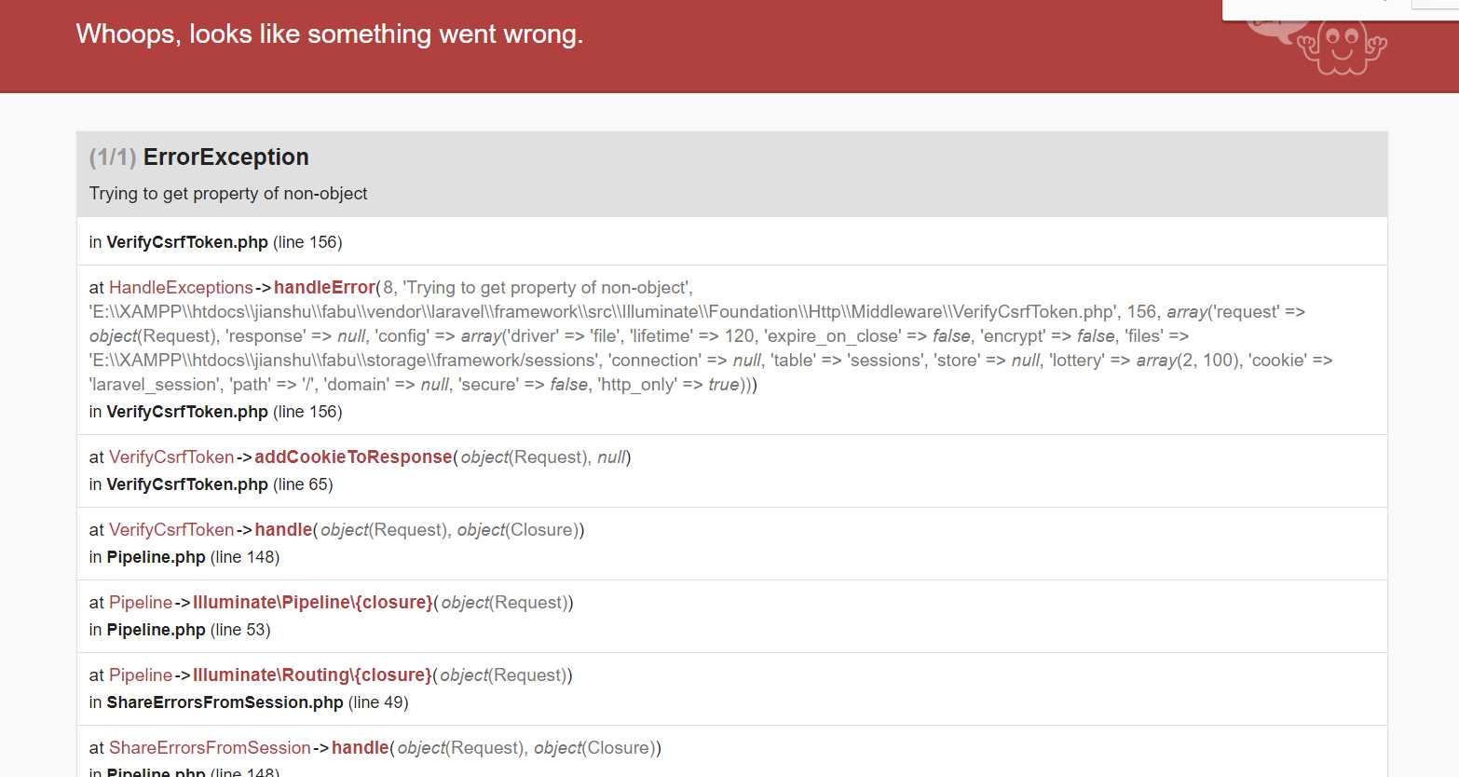1459x777 pixels.
Task: Click the storage framework/sessions path string
Action: (x=345, y=361)
